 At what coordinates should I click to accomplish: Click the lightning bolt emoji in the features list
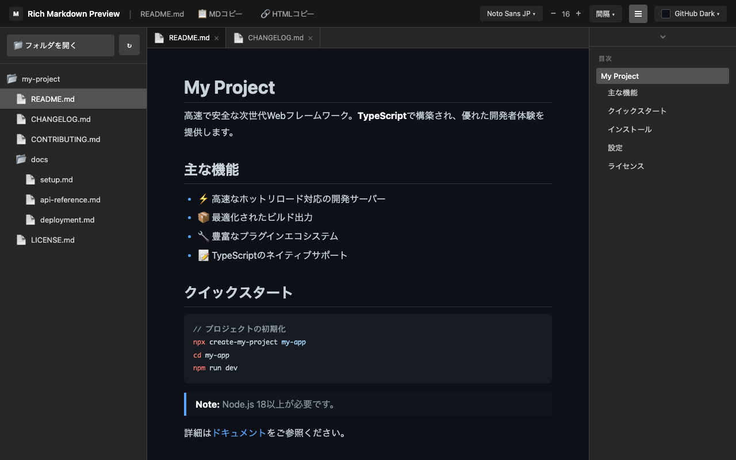point(203,199)
